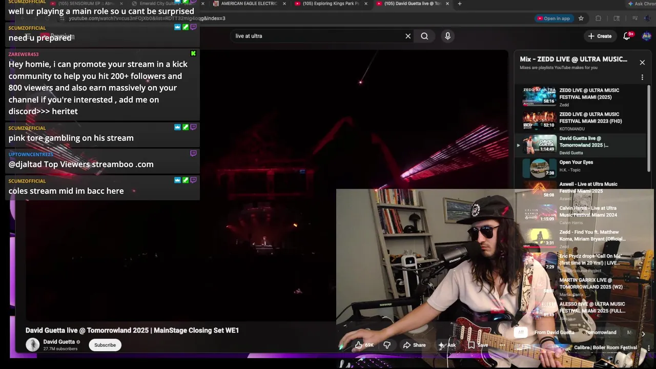
Task: Select the Tomorrowland filter chip
Action: (x=601, y=333)
